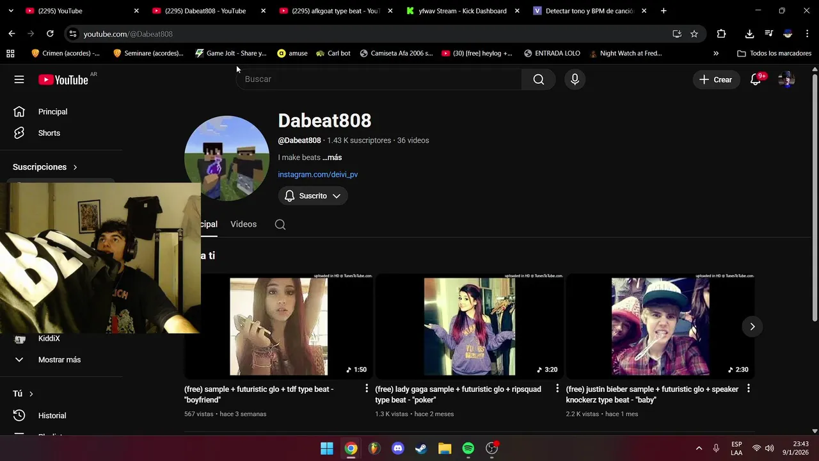Image resolution: width=819 pixels, height=461 pixels.
Task: Expand the Tú section chevron
Action: click(x=31, y=394)
